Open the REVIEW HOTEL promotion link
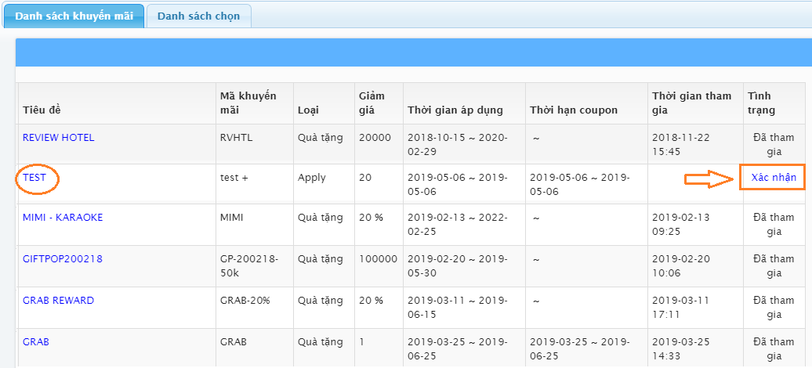 (x=58, y=138)
